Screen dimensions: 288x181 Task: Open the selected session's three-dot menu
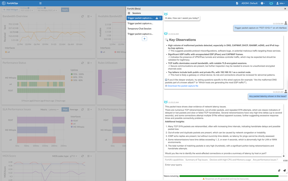pyautogui.click(x=160, y=18)
